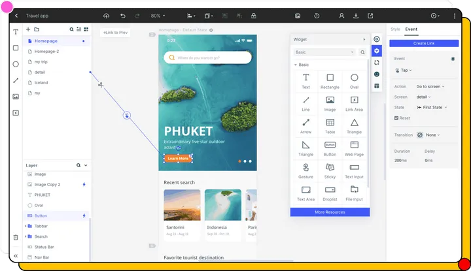471x271 pixels.
Task: Pick the Sticky widget
Action: click(330, 171)
